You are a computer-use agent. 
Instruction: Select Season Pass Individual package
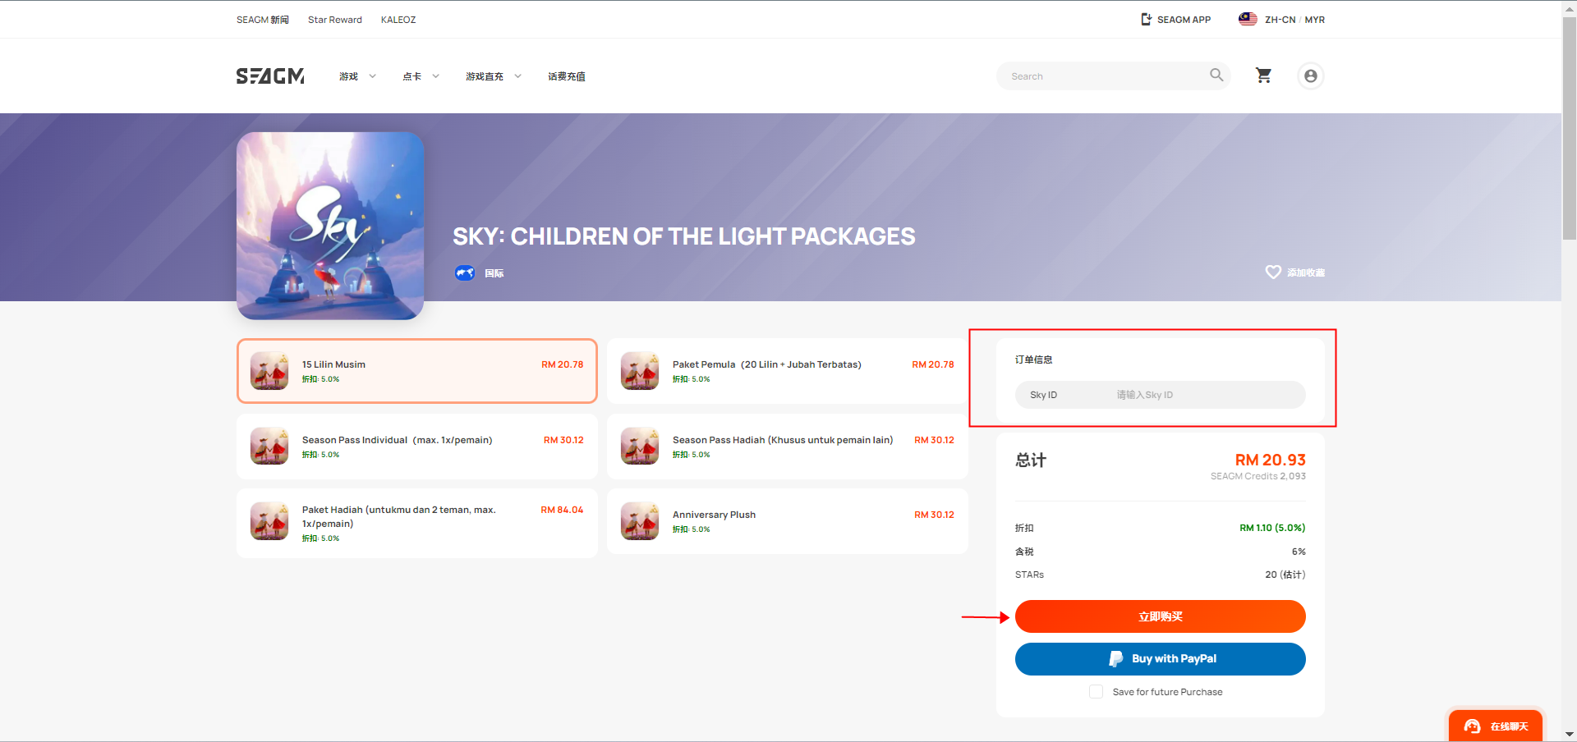point(417,446)
